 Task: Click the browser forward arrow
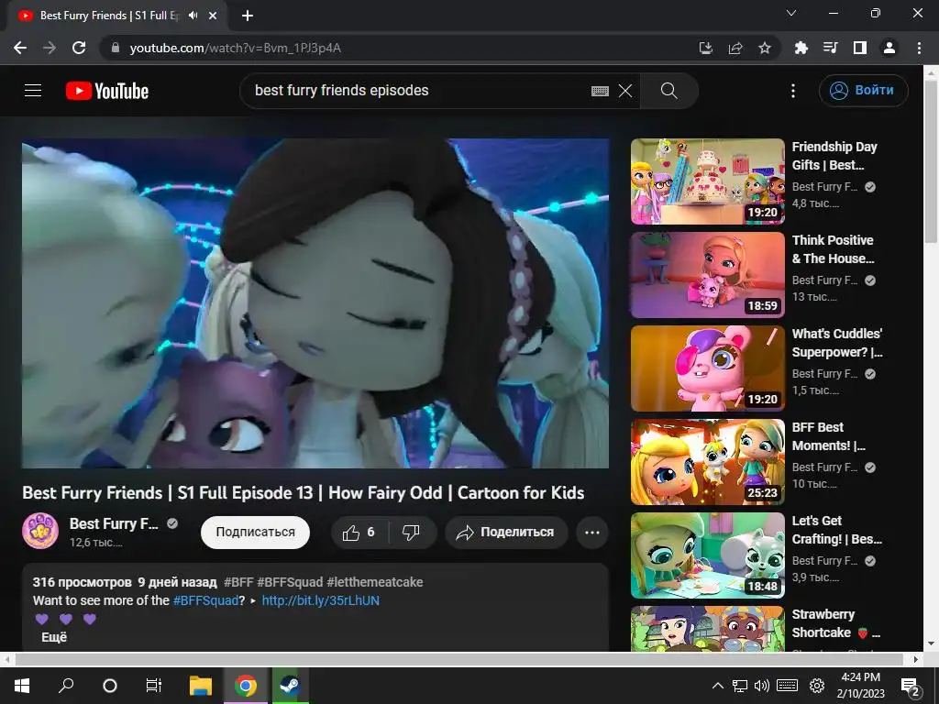(50, 48)
